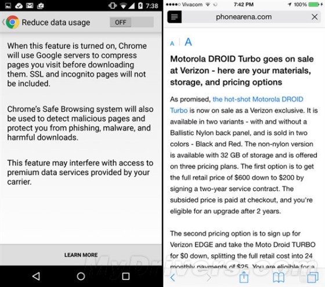Tap the Gmail notification icon

click(x=30, y=6)
